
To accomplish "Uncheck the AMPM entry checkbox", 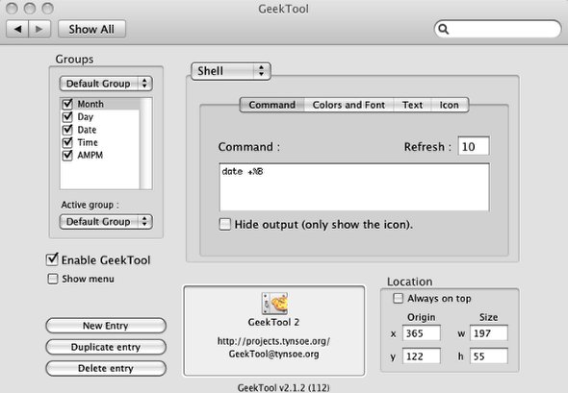I will tap(67, 155).
